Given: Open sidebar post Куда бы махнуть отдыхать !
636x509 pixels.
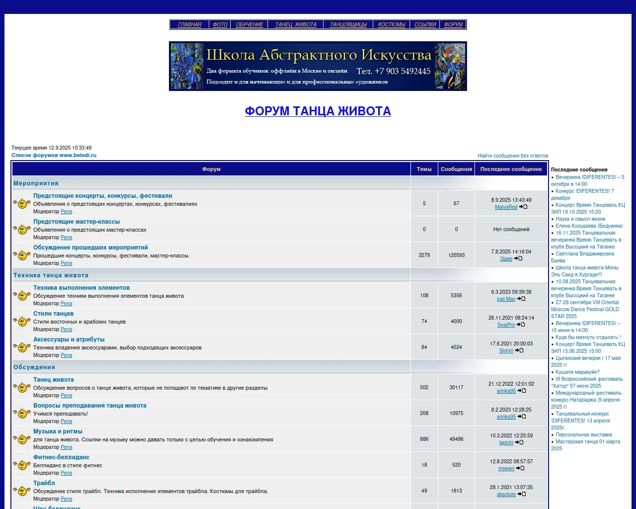Looking at the screenshot, I should (x=588, y=337).
